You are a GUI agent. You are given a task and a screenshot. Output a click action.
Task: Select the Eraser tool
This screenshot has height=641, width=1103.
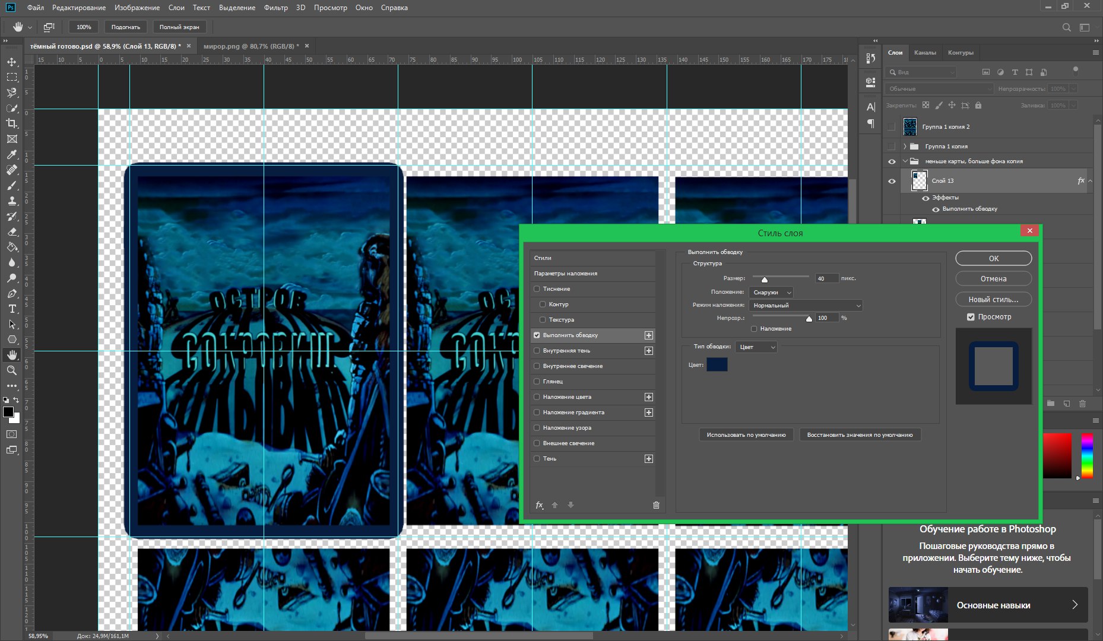tap(12, 231)
